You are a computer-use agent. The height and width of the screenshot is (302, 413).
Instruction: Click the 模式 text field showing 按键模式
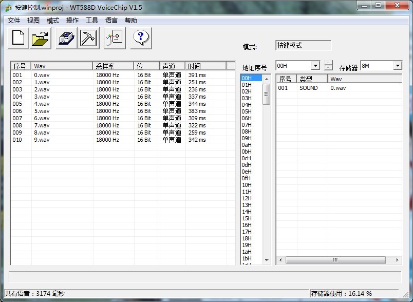click(x=303, y=45)
